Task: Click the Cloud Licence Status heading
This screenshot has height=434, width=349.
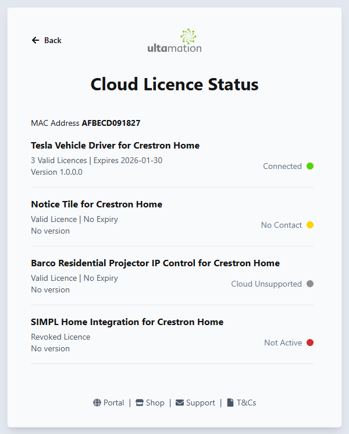Action: (x=174, y=84)
